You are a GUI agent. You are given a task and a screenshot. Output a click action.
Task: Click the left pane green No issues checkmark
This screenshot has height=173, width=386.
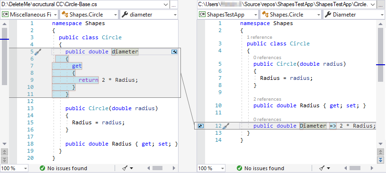point(42,168)
